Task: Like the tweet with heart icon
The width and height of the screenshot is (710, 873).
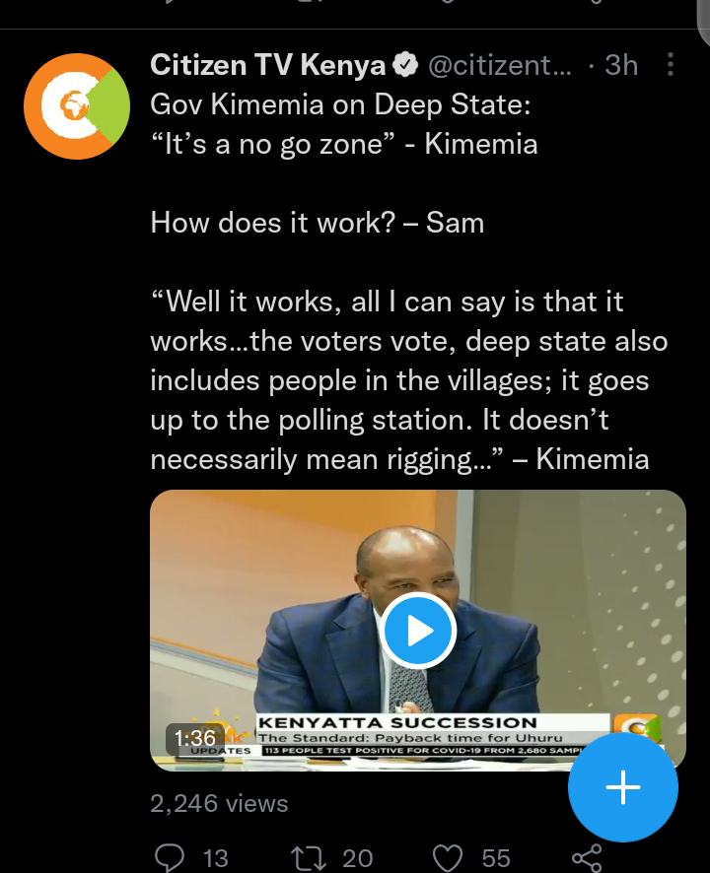Action: pyautogui.click(x=448, y=858)
